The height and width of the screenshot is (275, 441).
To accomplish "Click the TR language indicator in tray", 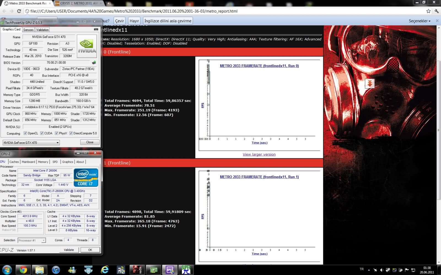I will [362, 269].
